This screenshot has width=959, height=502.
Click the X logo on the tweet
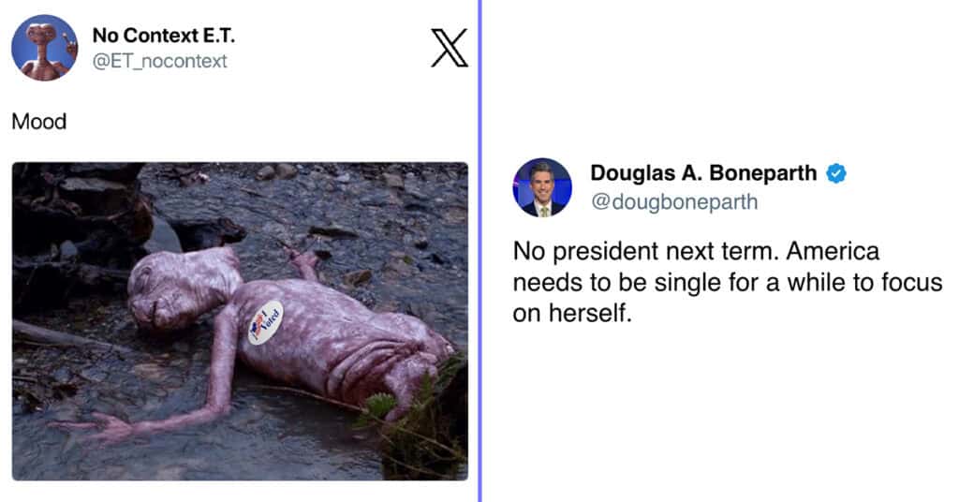click(x=450, y=48)
